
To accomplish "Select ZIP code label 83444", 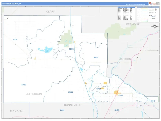I will (70, 92).
